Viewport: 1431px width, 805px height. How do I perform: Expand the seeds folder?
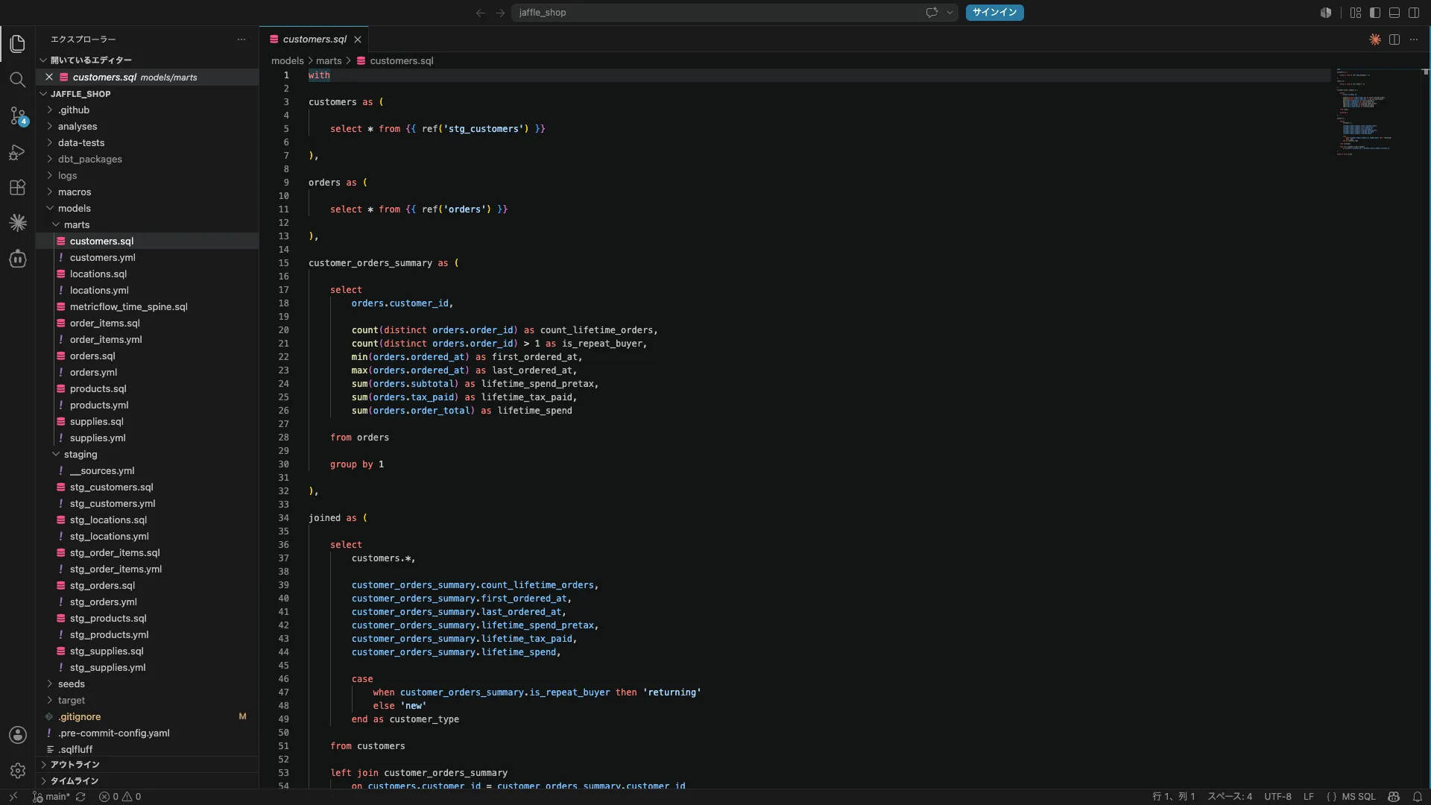coord(50,684)
